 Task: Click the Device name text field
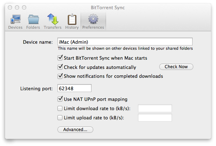click(x=125, y=42)
